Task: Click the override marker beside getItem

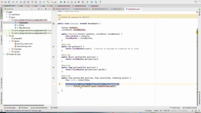Action: tap(53, 57)
